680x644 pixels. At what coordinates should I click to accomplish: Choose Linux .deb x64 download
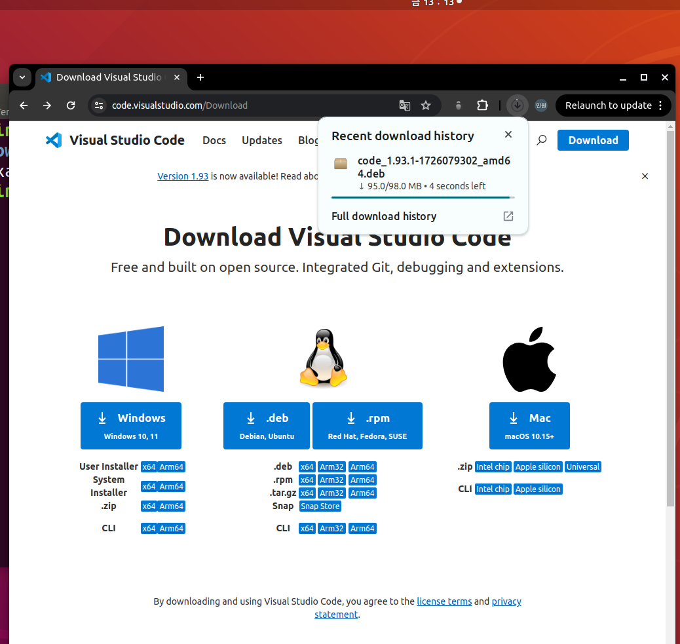click(307, 467)
